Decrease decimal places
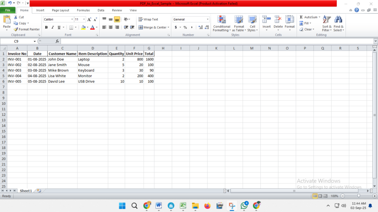Image resolution: width=378 pixels, height=212 pixels. (x=207, y=27)
